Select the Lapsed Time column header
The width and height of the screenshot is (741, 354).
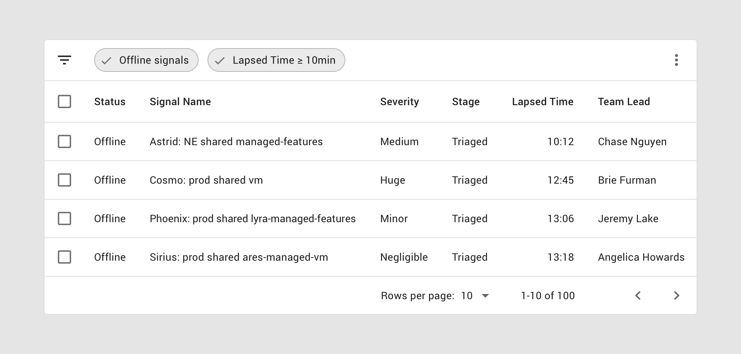[x=542, y=101]
